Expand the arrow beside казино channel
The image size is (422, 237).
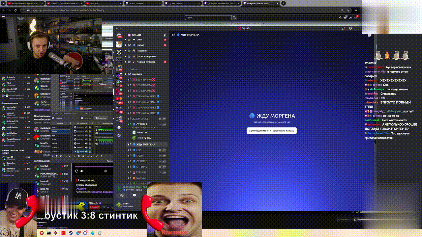click(126, 51)
